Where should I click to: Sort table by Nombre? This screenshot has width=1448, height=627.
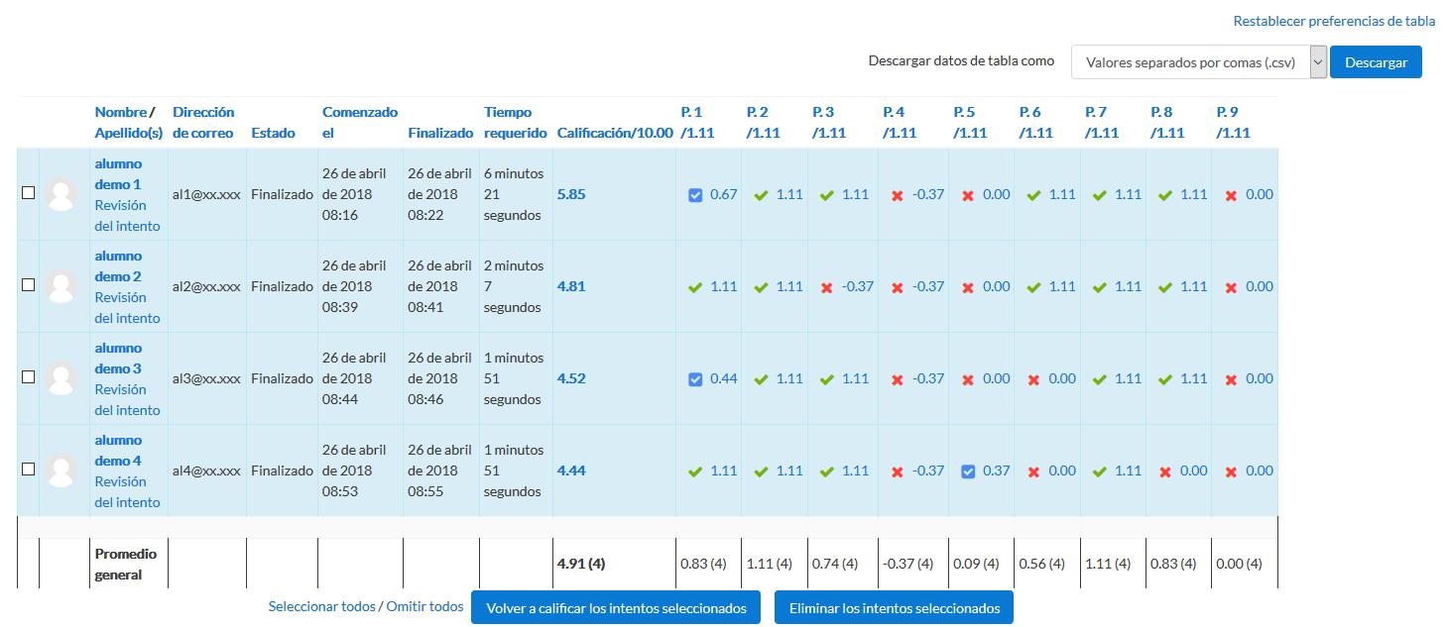[x=121, y=112]
